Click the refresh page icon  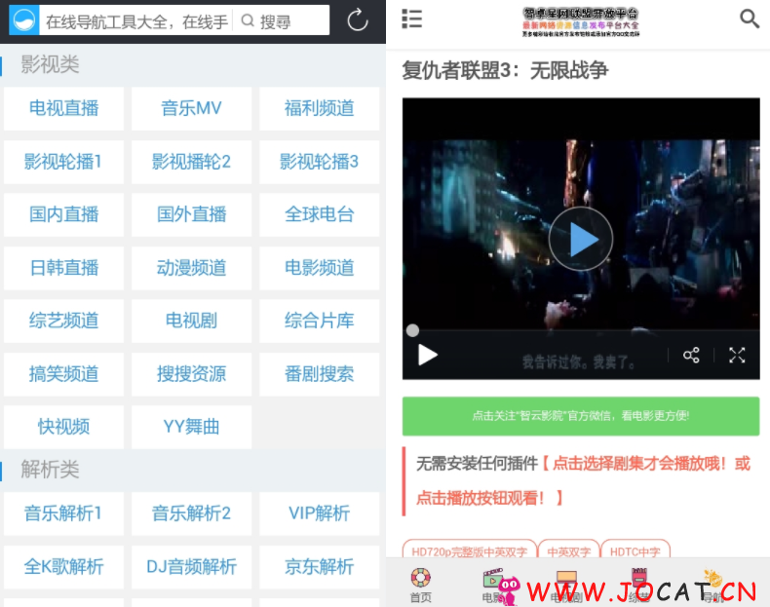tap(358, 20)
